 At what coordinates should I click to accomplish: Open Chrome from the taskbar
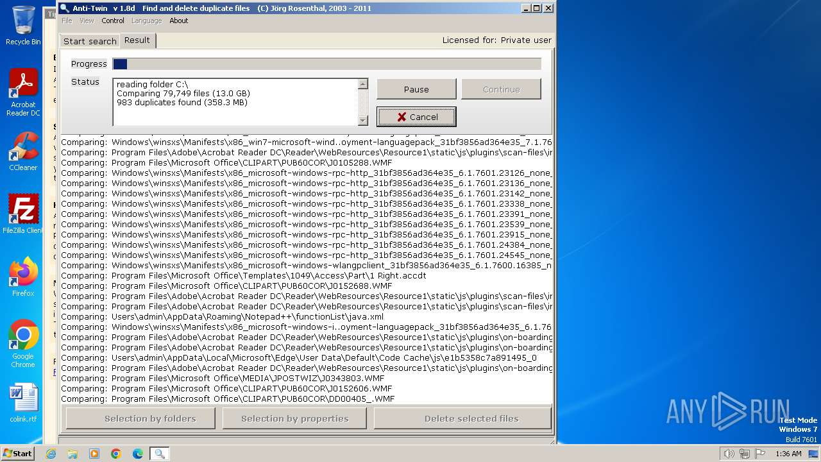click(x=116, y=454)
